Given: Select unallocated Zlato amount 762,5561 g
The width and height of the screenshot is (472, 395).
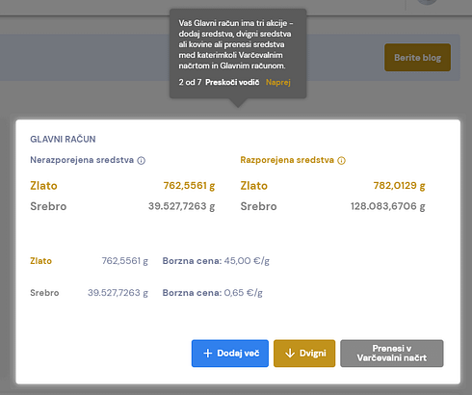Looking at the screenshot, I should 189,186.
